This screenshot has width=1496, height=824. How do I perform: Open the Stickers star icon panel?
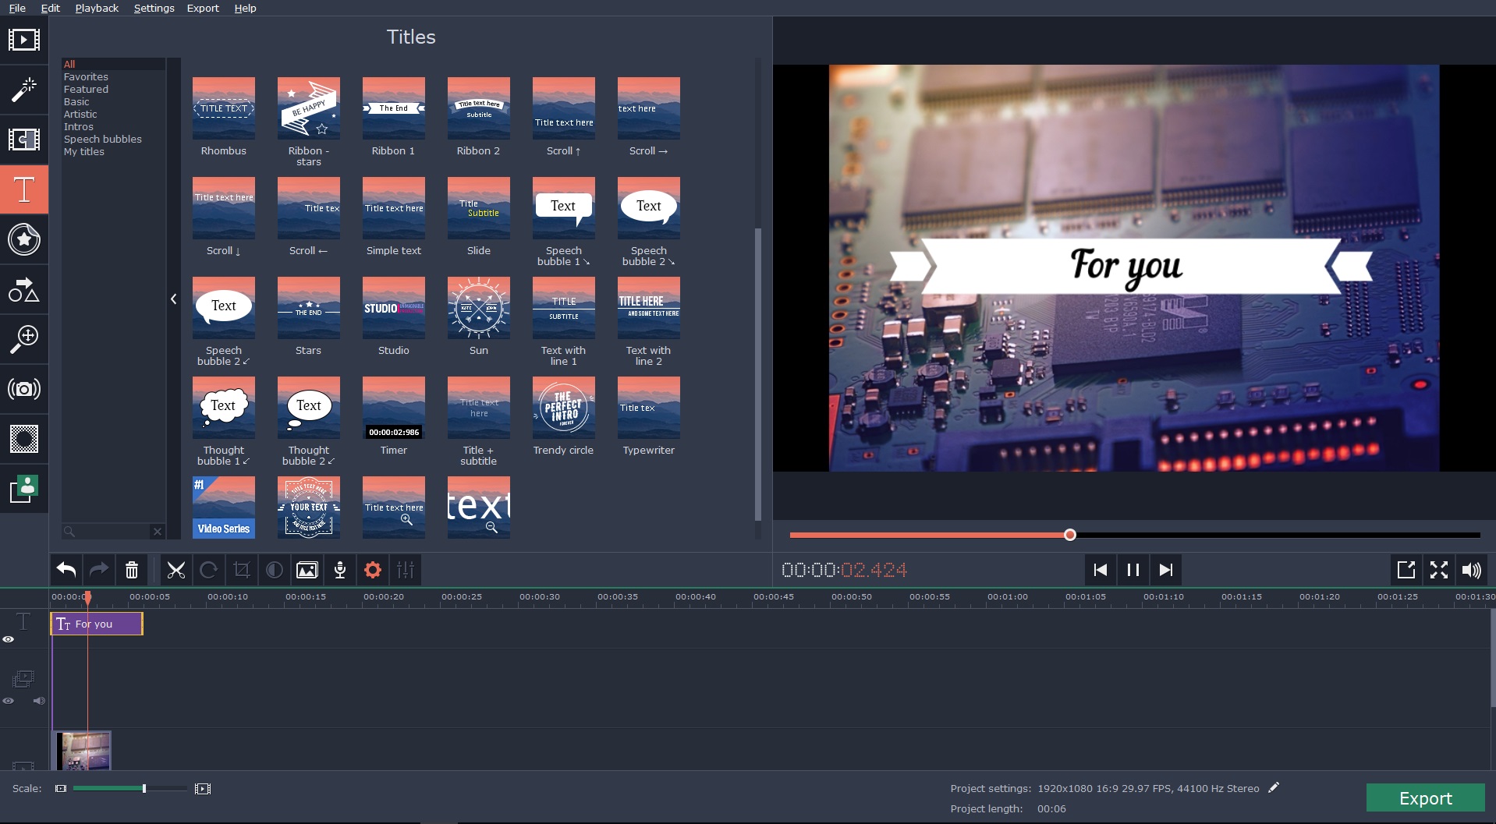click(x=23, y=239)
